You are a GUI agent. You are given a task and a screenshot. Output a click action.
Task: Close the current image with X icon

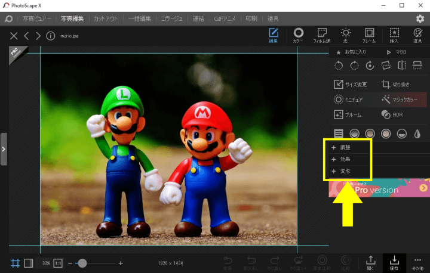tap(14, 36)
